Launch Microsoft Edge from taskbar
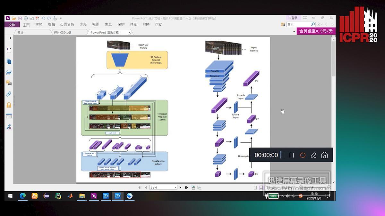Image resolution: width=385 pixels, height=216 pixels. 22,196
